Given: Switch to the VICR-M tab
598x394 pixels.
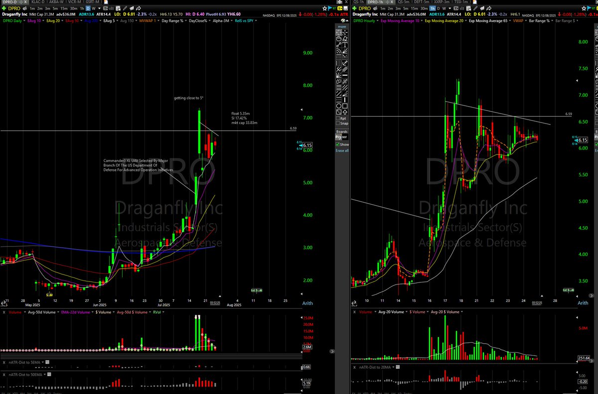Looking at the screenshot, I should point(74,2).
